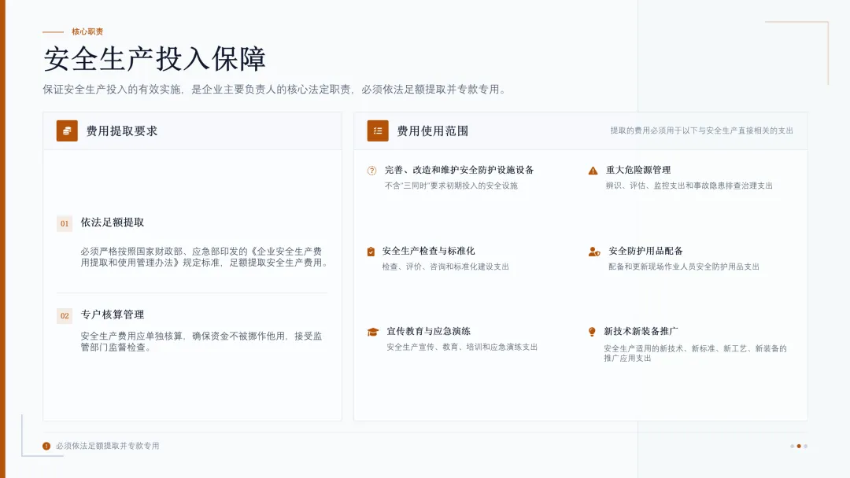Click the note 提取的费用必须用于以下与安全生产直接相关的支出
This screenshot has width=850, height=478.
pos(701,131)
